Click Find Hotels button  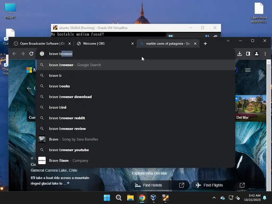(160, 185)
